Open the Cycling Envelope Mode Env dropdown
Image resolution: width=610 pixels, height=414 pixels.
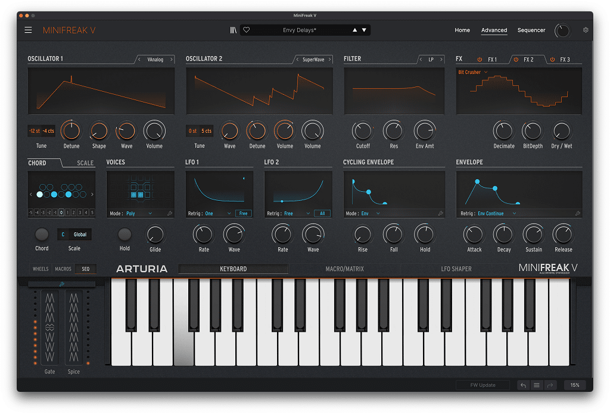click(x=371, y=213)
